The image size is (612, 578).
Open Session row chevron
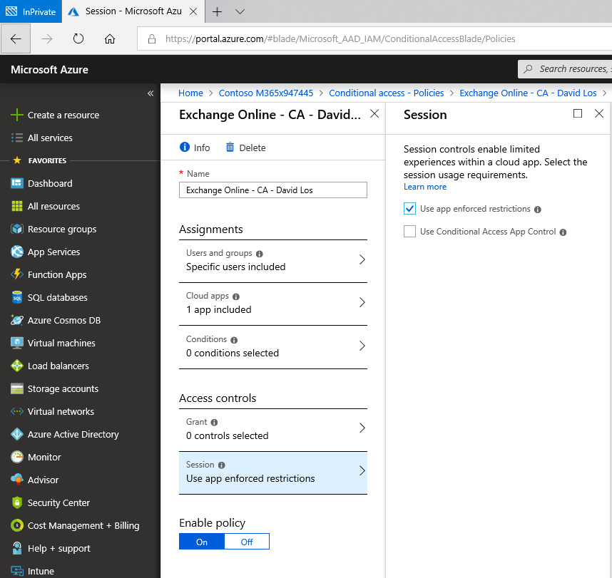click(362, 471)
